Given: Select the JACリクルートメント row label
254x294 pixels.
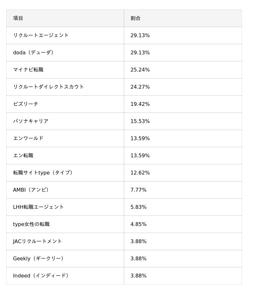Looking at the screenshot, I should [x=37, y=241].
